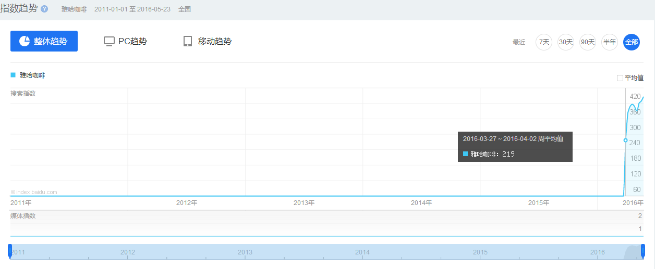
Task: Select the 全部 time range
Action: pyautogui.click(x=631, y=42)
